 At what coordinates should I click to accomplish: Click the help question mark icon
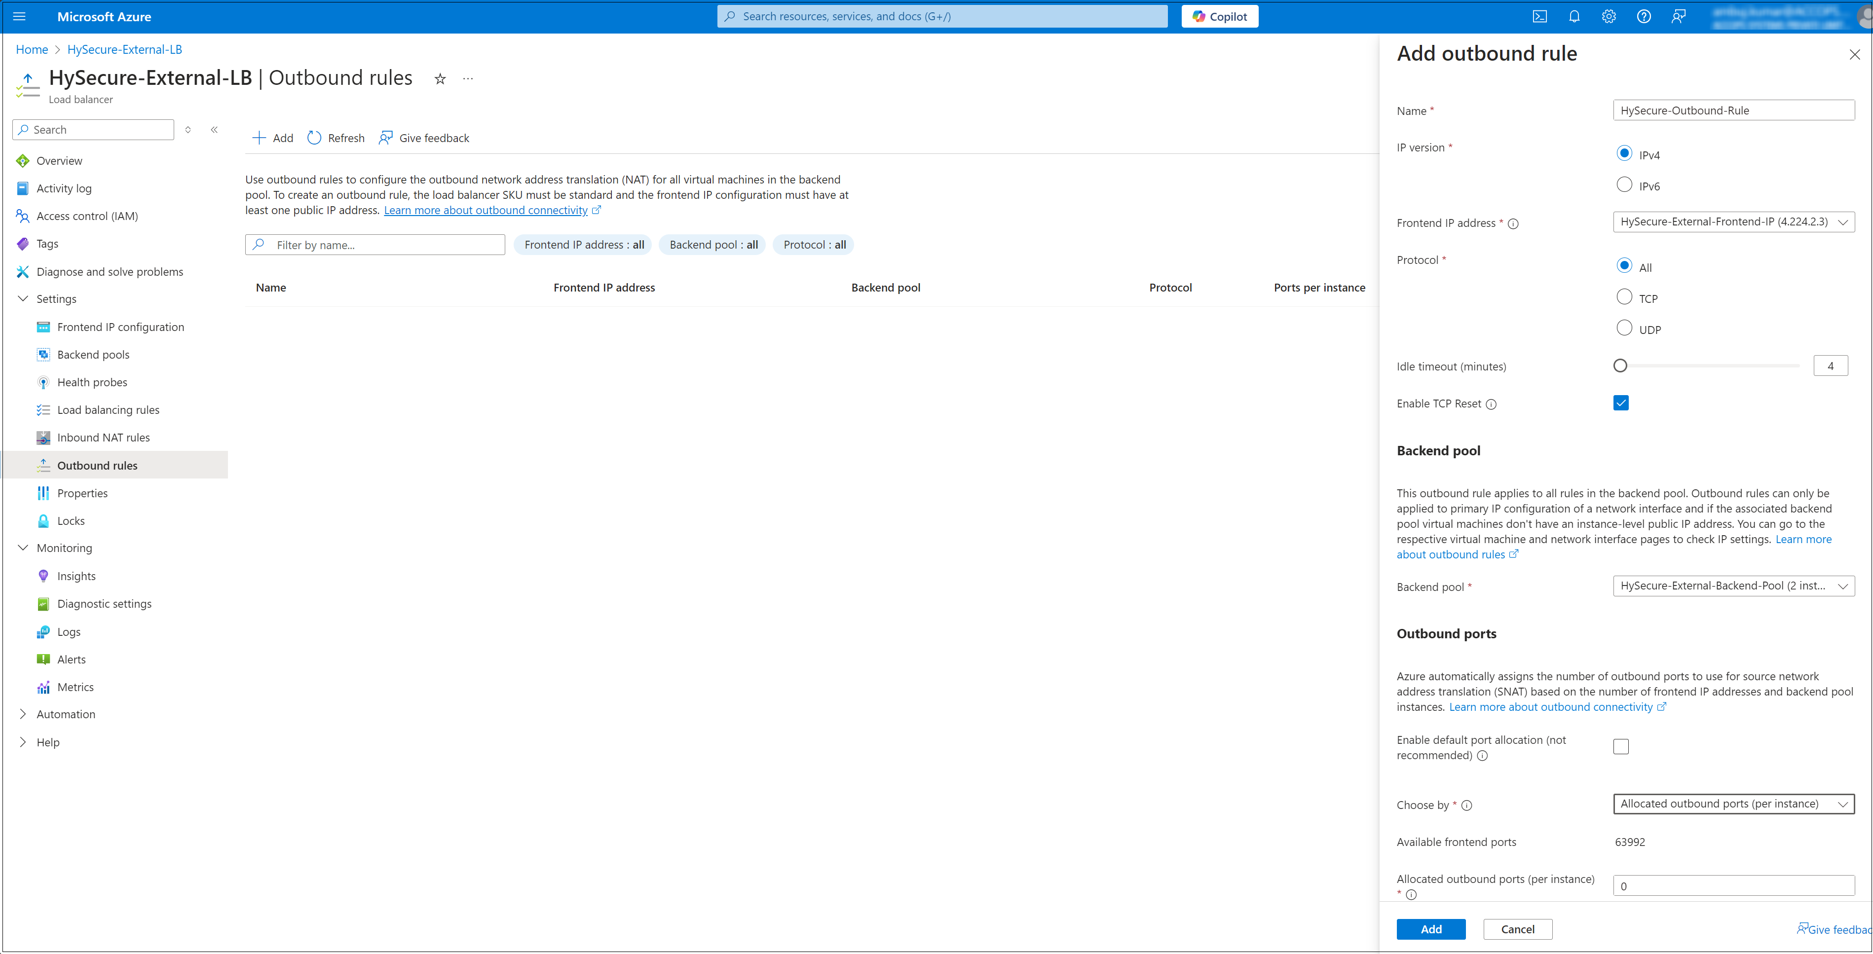1643,16
